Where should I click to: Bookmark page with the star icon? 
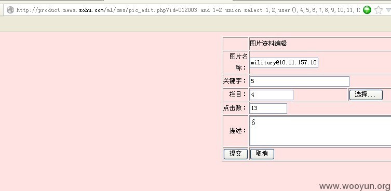coord(379,10)
